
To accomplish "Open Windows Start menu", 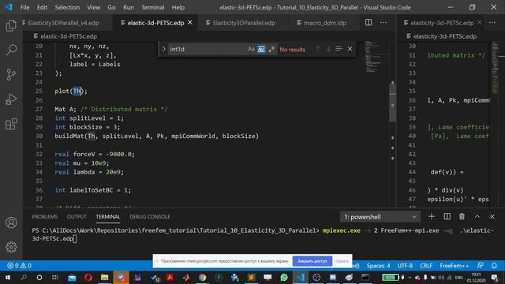I will click(x=7, y=277).
